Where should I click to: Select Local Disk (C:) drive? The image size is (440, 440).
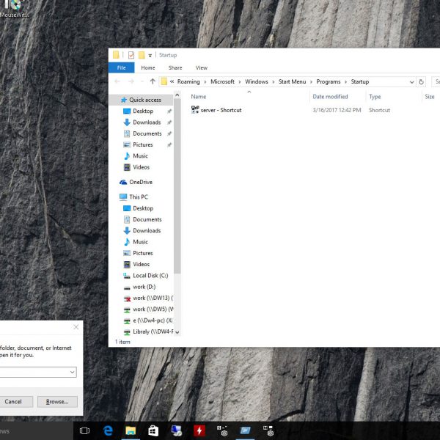pos(150,276)
